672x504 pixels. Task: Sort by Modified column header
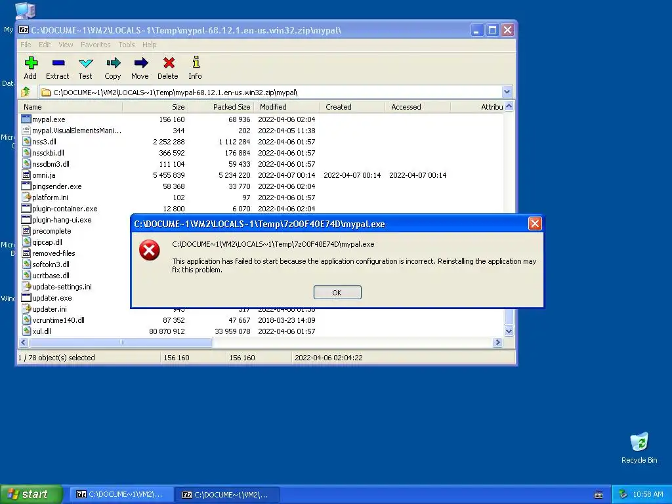coord(287,107)
